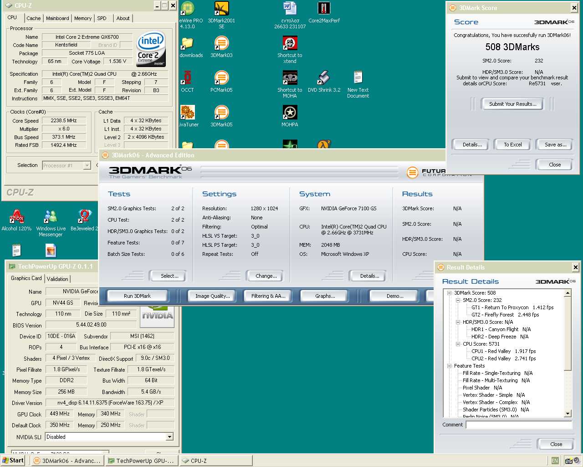The width and height of the screenshot is (583, 467).
Task: Switch to the TechPowerUp GPU-Z taskbar button
Action: point(142,461)
